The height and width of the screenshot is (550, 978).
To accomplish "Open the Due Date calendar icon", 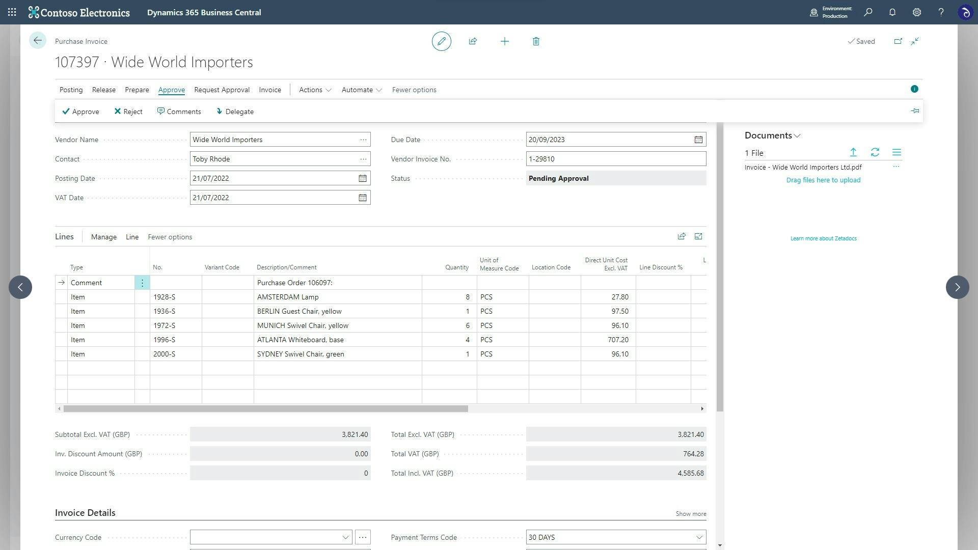I will pos(698,139).
